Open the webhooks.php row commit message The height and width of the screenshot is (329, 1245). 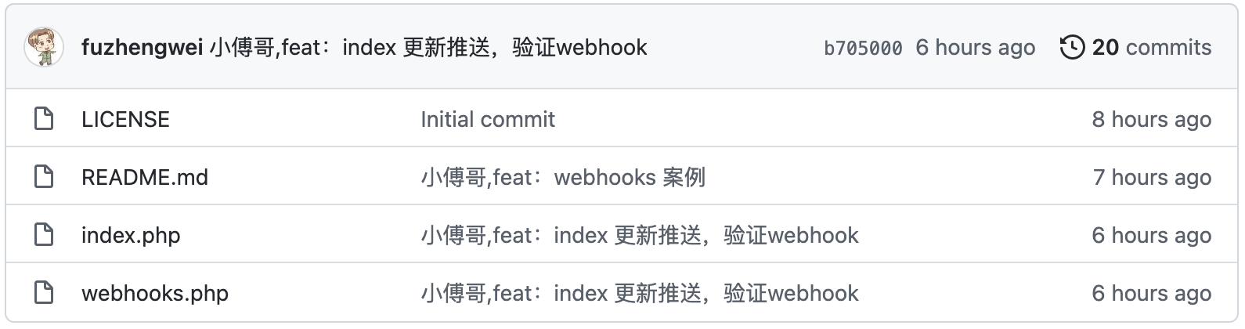coord(640,293)
